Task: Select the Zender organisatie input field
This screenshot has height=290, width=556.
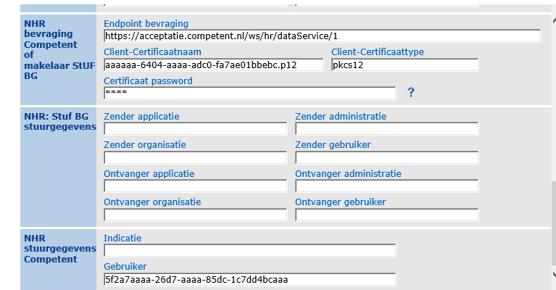Action: pos(196,157)
